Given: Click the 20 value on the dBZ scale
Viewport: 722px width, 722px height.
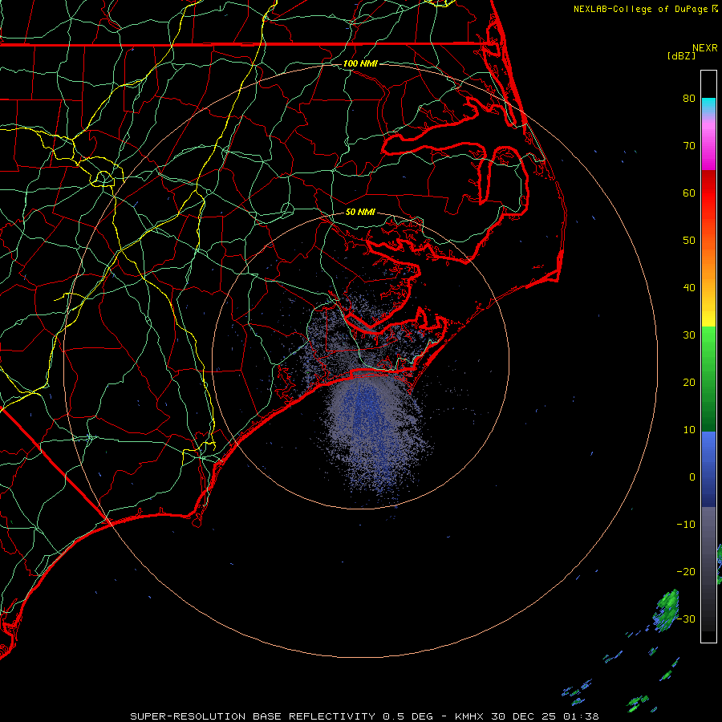Looking at the screenshot, I should point(689,383).
